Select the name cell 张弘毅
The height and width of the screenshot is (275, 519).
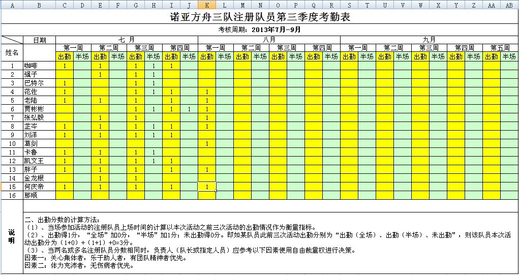[39, 117]
